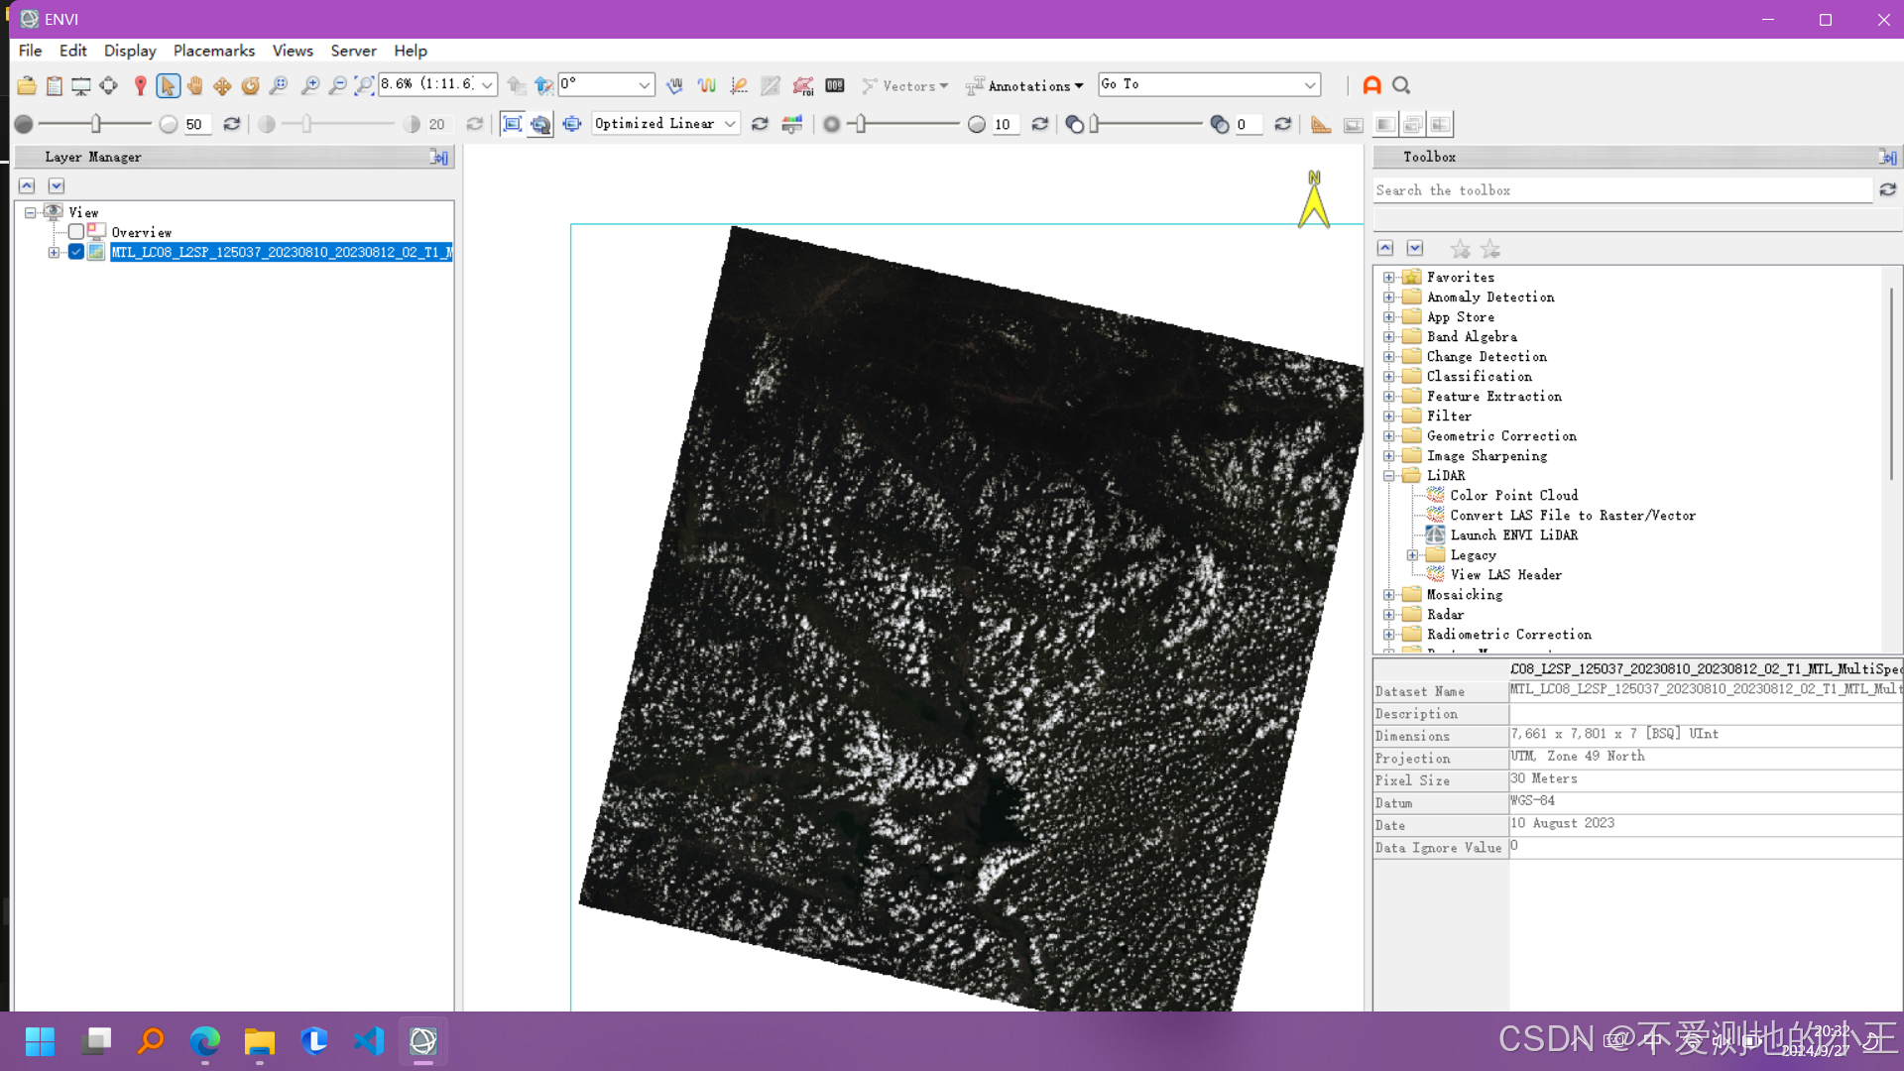Click the Rotate view tool icon
1904x1071 pixels.
coord(251,85)
